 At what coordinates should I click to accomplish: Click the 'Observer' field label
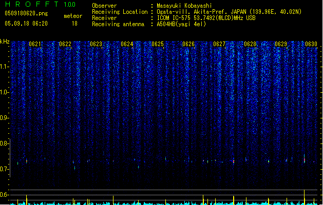pos(104,6)
